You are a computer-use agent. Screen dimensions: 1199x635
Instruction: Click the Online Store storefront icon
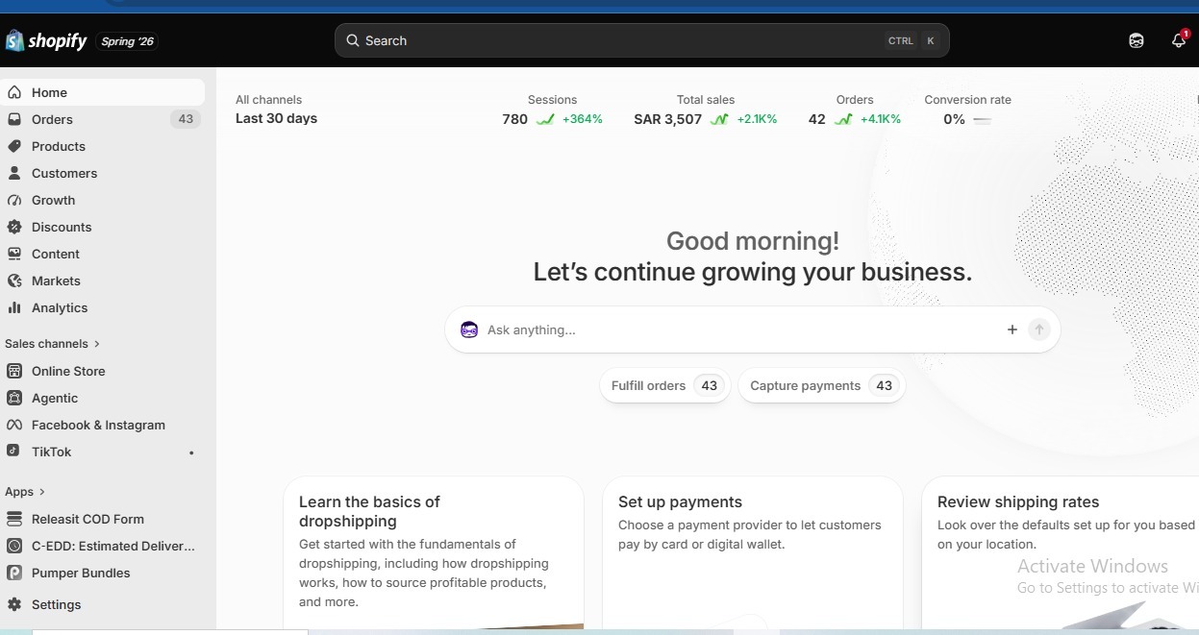14,371
